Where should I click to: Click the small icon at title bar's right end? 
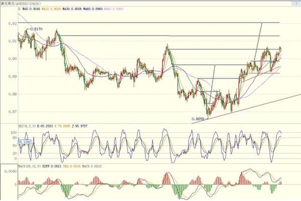pos(295,3)
